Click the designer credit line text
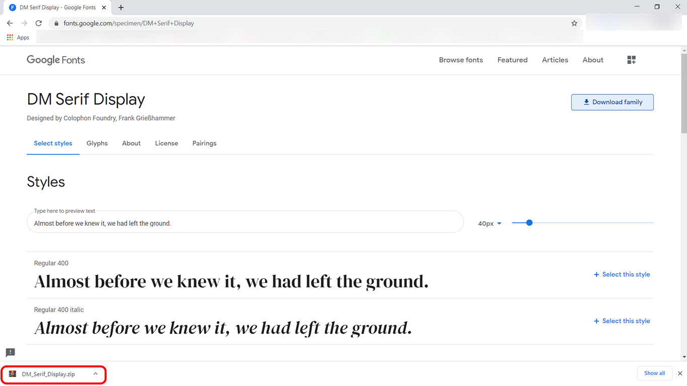The height and width of the screenshot is (386, 687). [x=101, y=118]
